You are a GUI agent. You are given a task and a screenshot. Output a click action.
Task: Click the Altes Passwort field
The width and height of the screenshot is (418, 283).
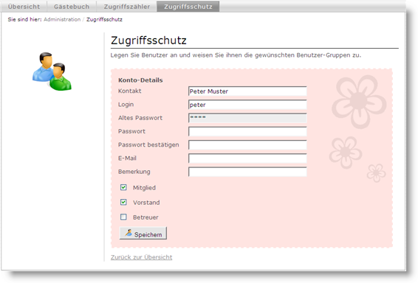pos(247,118)
